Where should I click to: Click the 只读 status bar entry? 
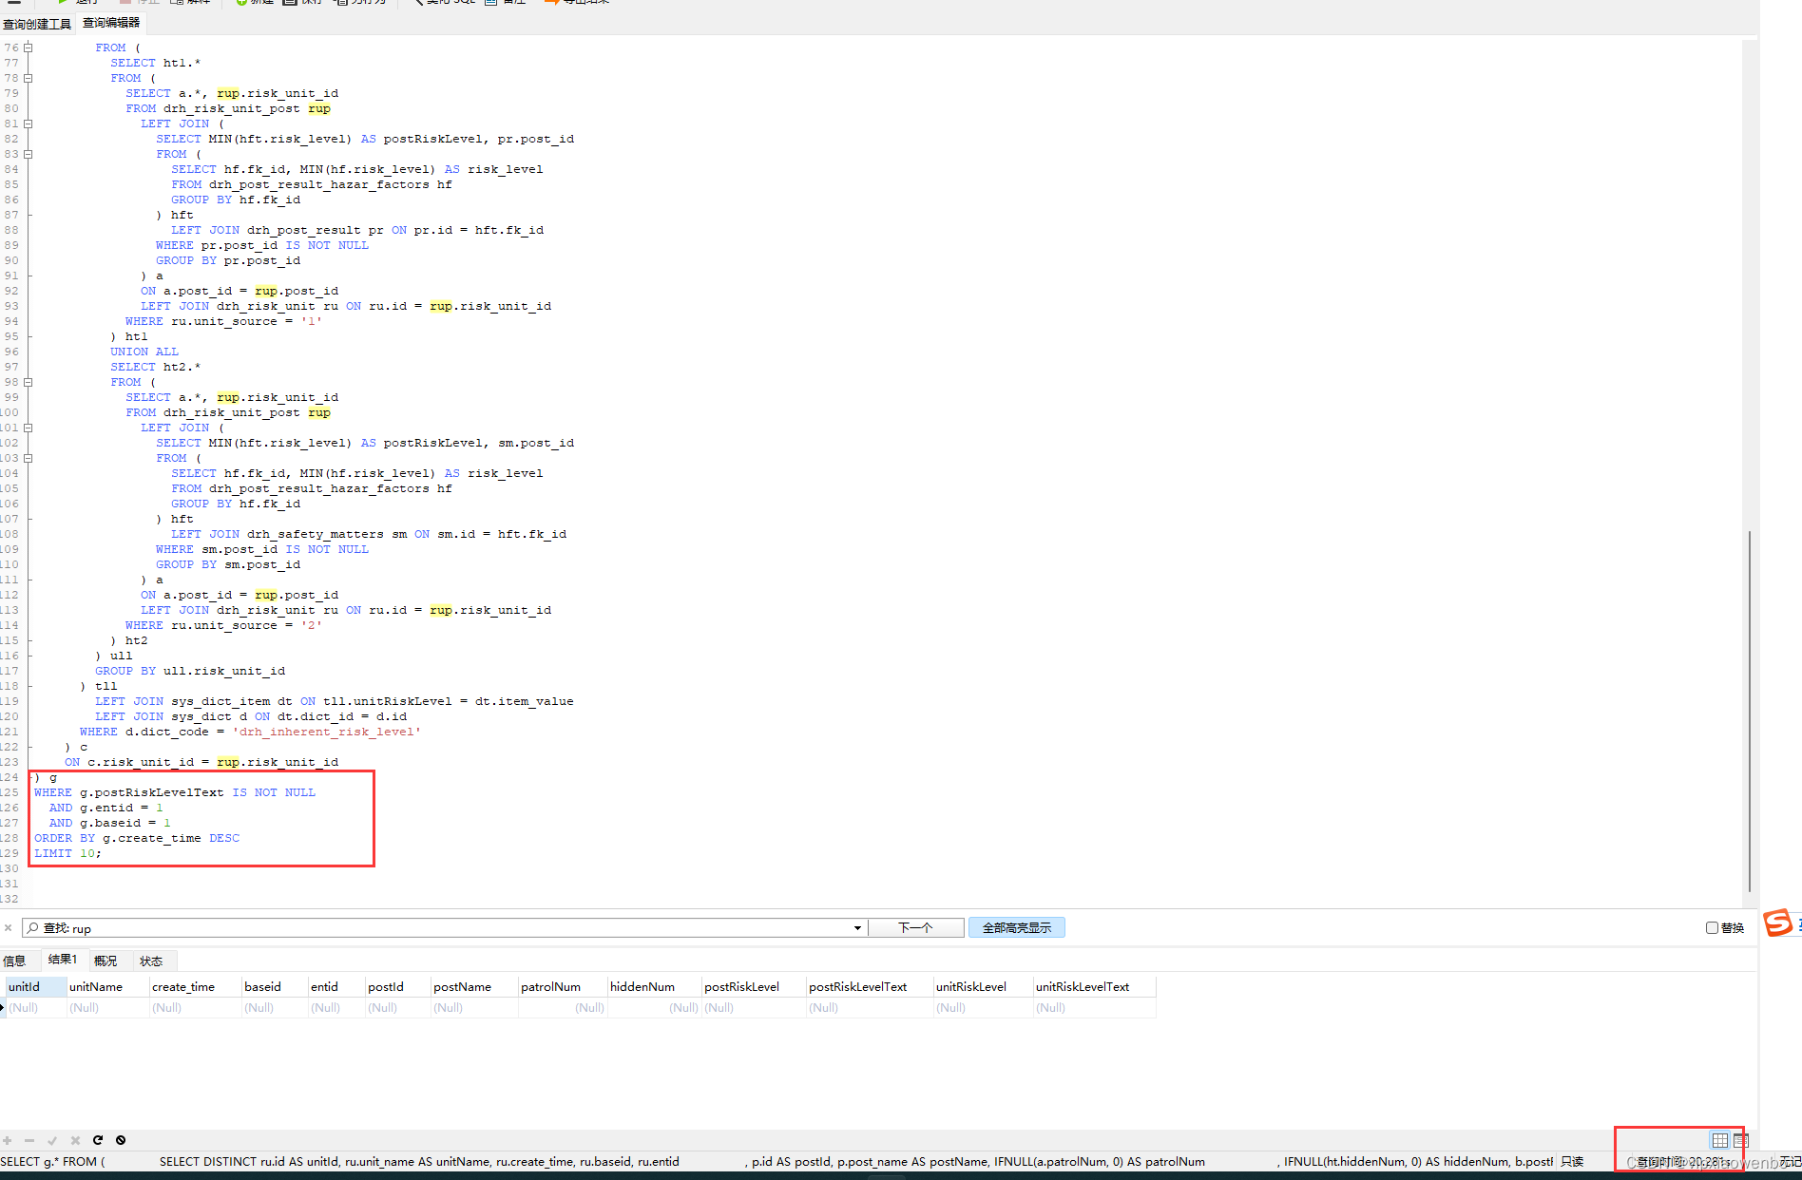coord(1572,1162)
